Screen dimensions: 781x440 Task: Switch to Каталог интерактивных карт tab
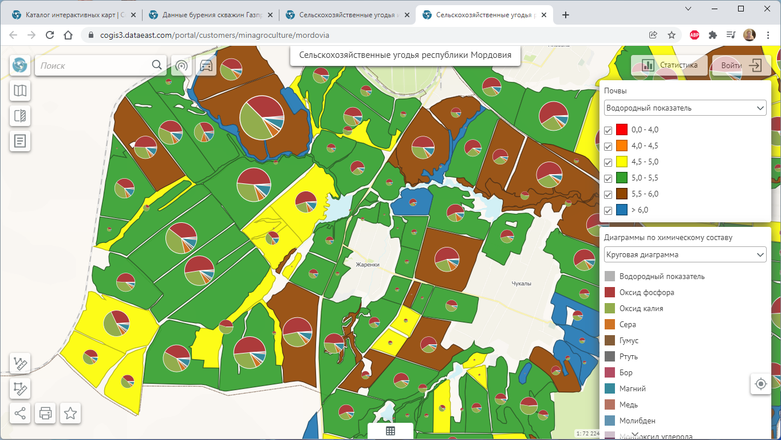(x=74, y=15)
